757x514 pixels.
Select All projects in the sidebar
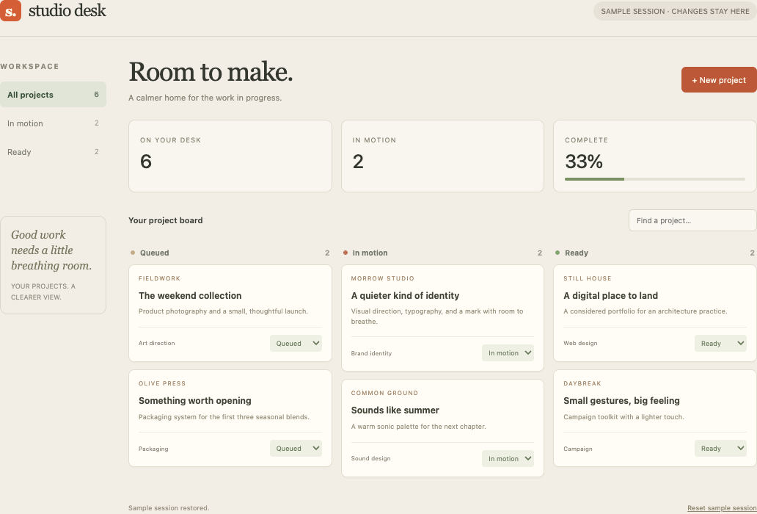53,95
